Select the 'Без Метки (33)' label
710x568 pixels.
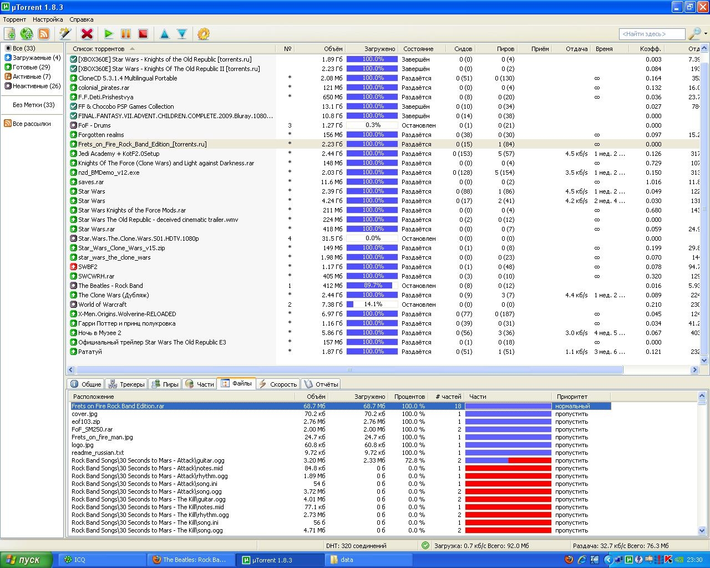tap(34, 105)
